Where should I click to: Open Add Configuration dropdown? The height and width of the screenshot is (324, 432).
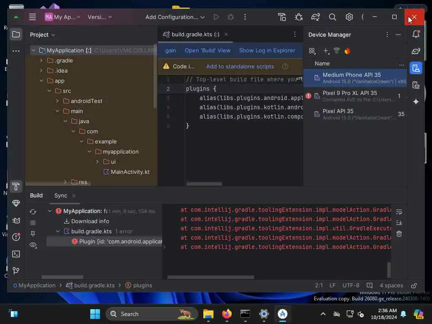point(175,17)
